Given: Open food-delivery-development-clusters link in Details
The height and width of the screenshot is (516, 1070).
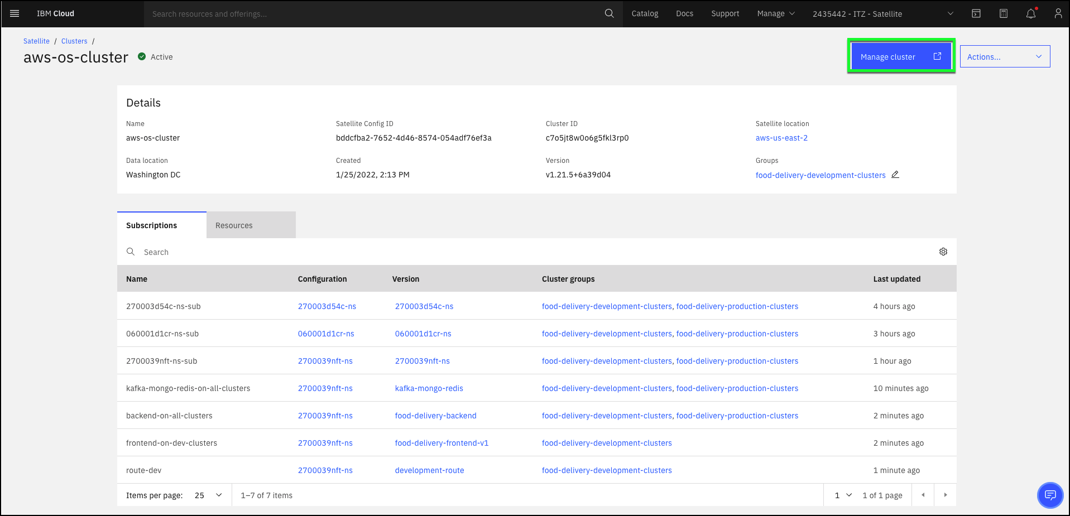Looking at the screenshot, I should 821,175.
